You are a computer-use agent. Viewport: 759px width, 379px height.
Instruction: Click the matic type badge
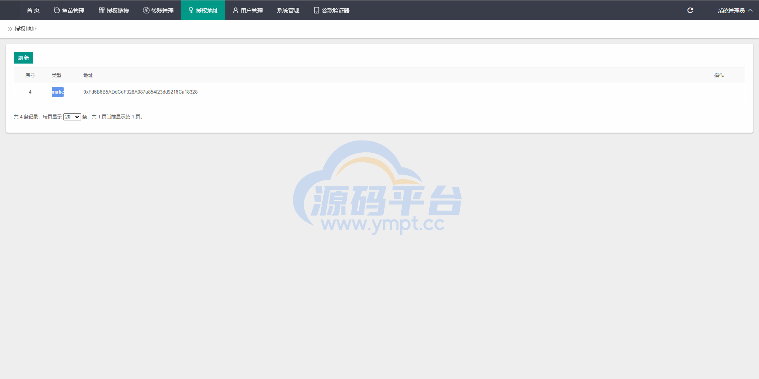tap(58, 92)
